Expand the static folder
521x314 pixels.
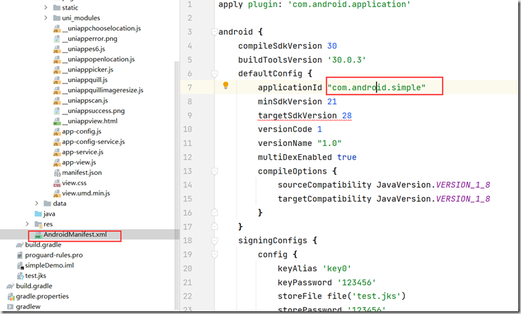47,8
